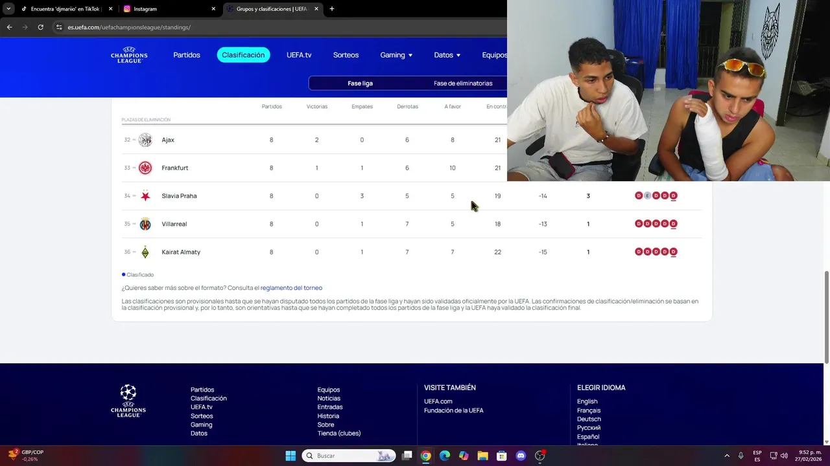Screen dimensions: 830x466
Task: Click the Frankfurt club crest
Action: pos(145,168)
